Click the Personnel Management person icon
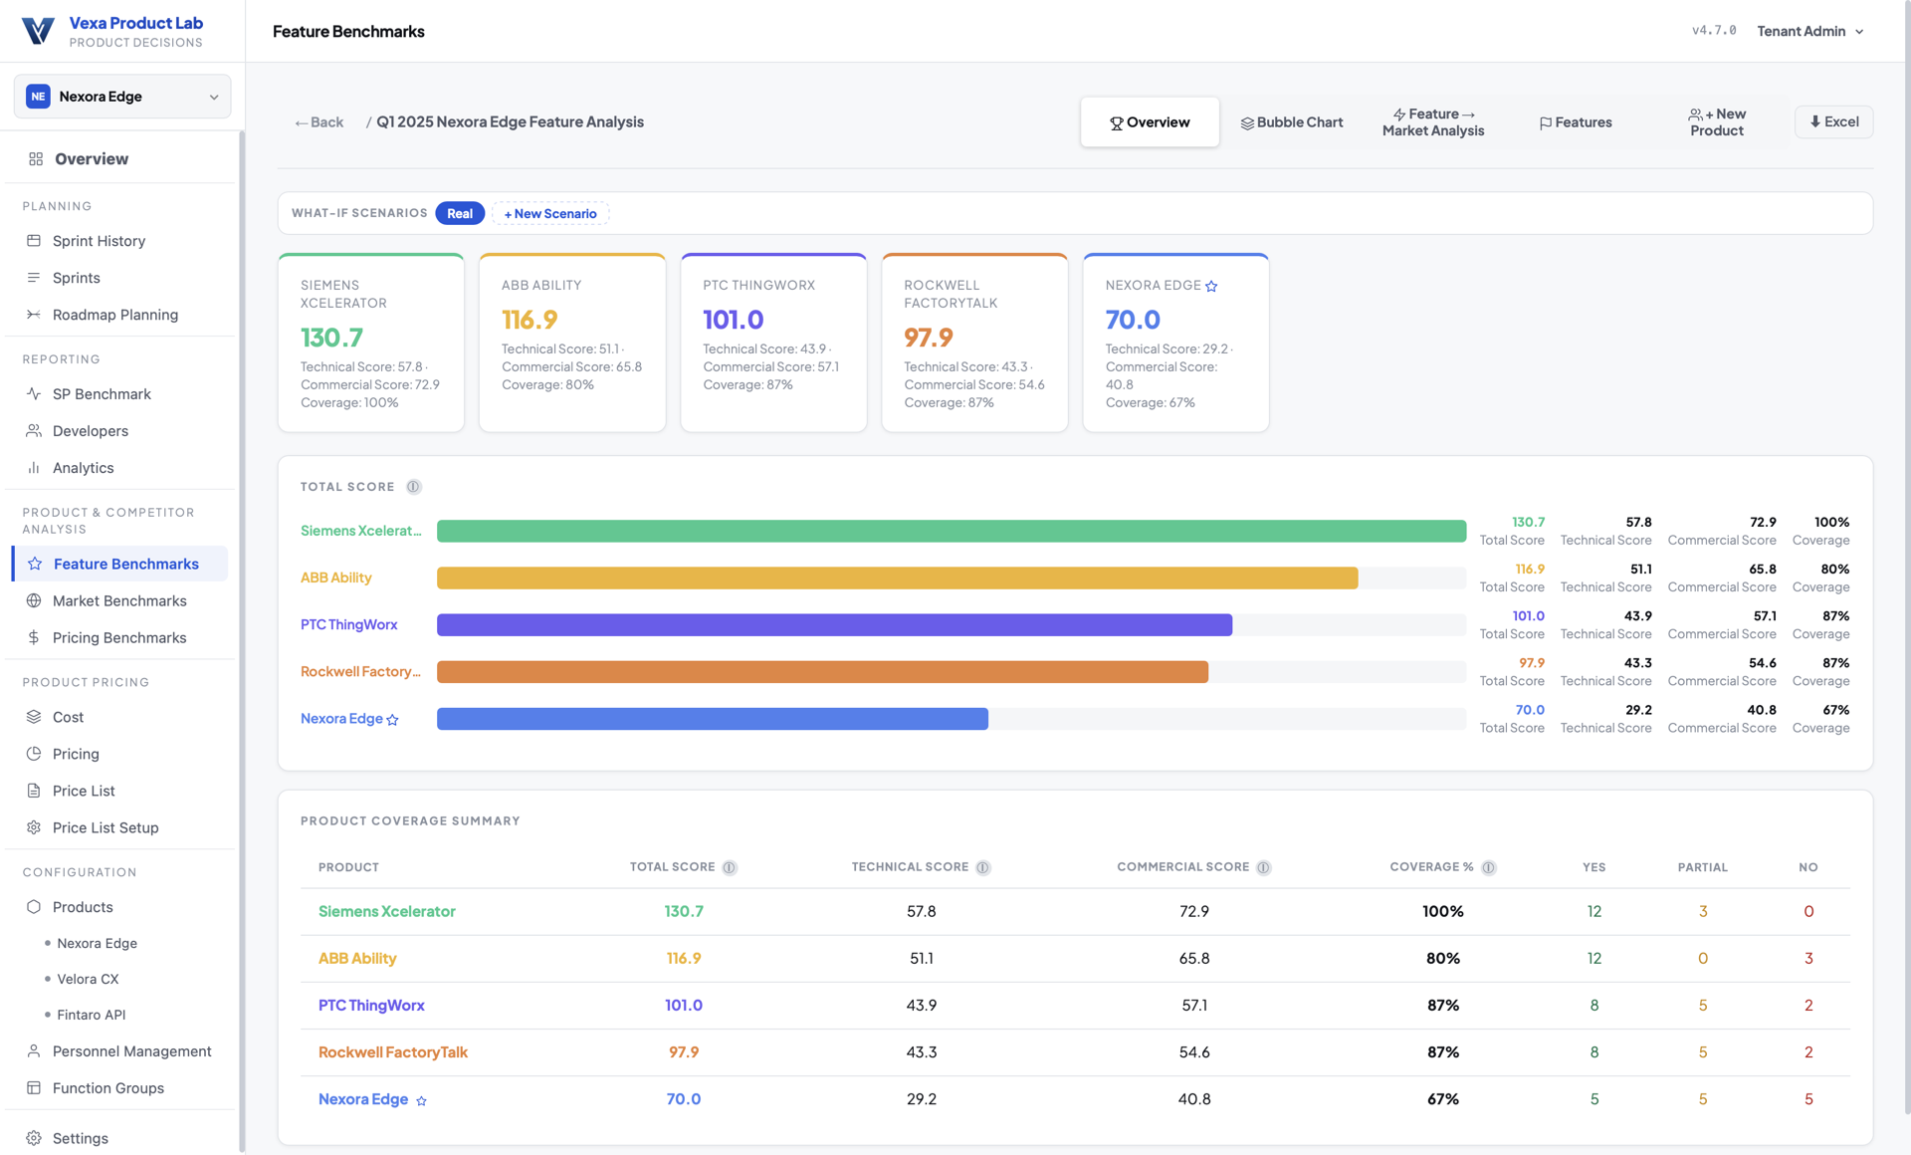Viewport: 1911px width, 1155px height. click(x=34, y=1051)
